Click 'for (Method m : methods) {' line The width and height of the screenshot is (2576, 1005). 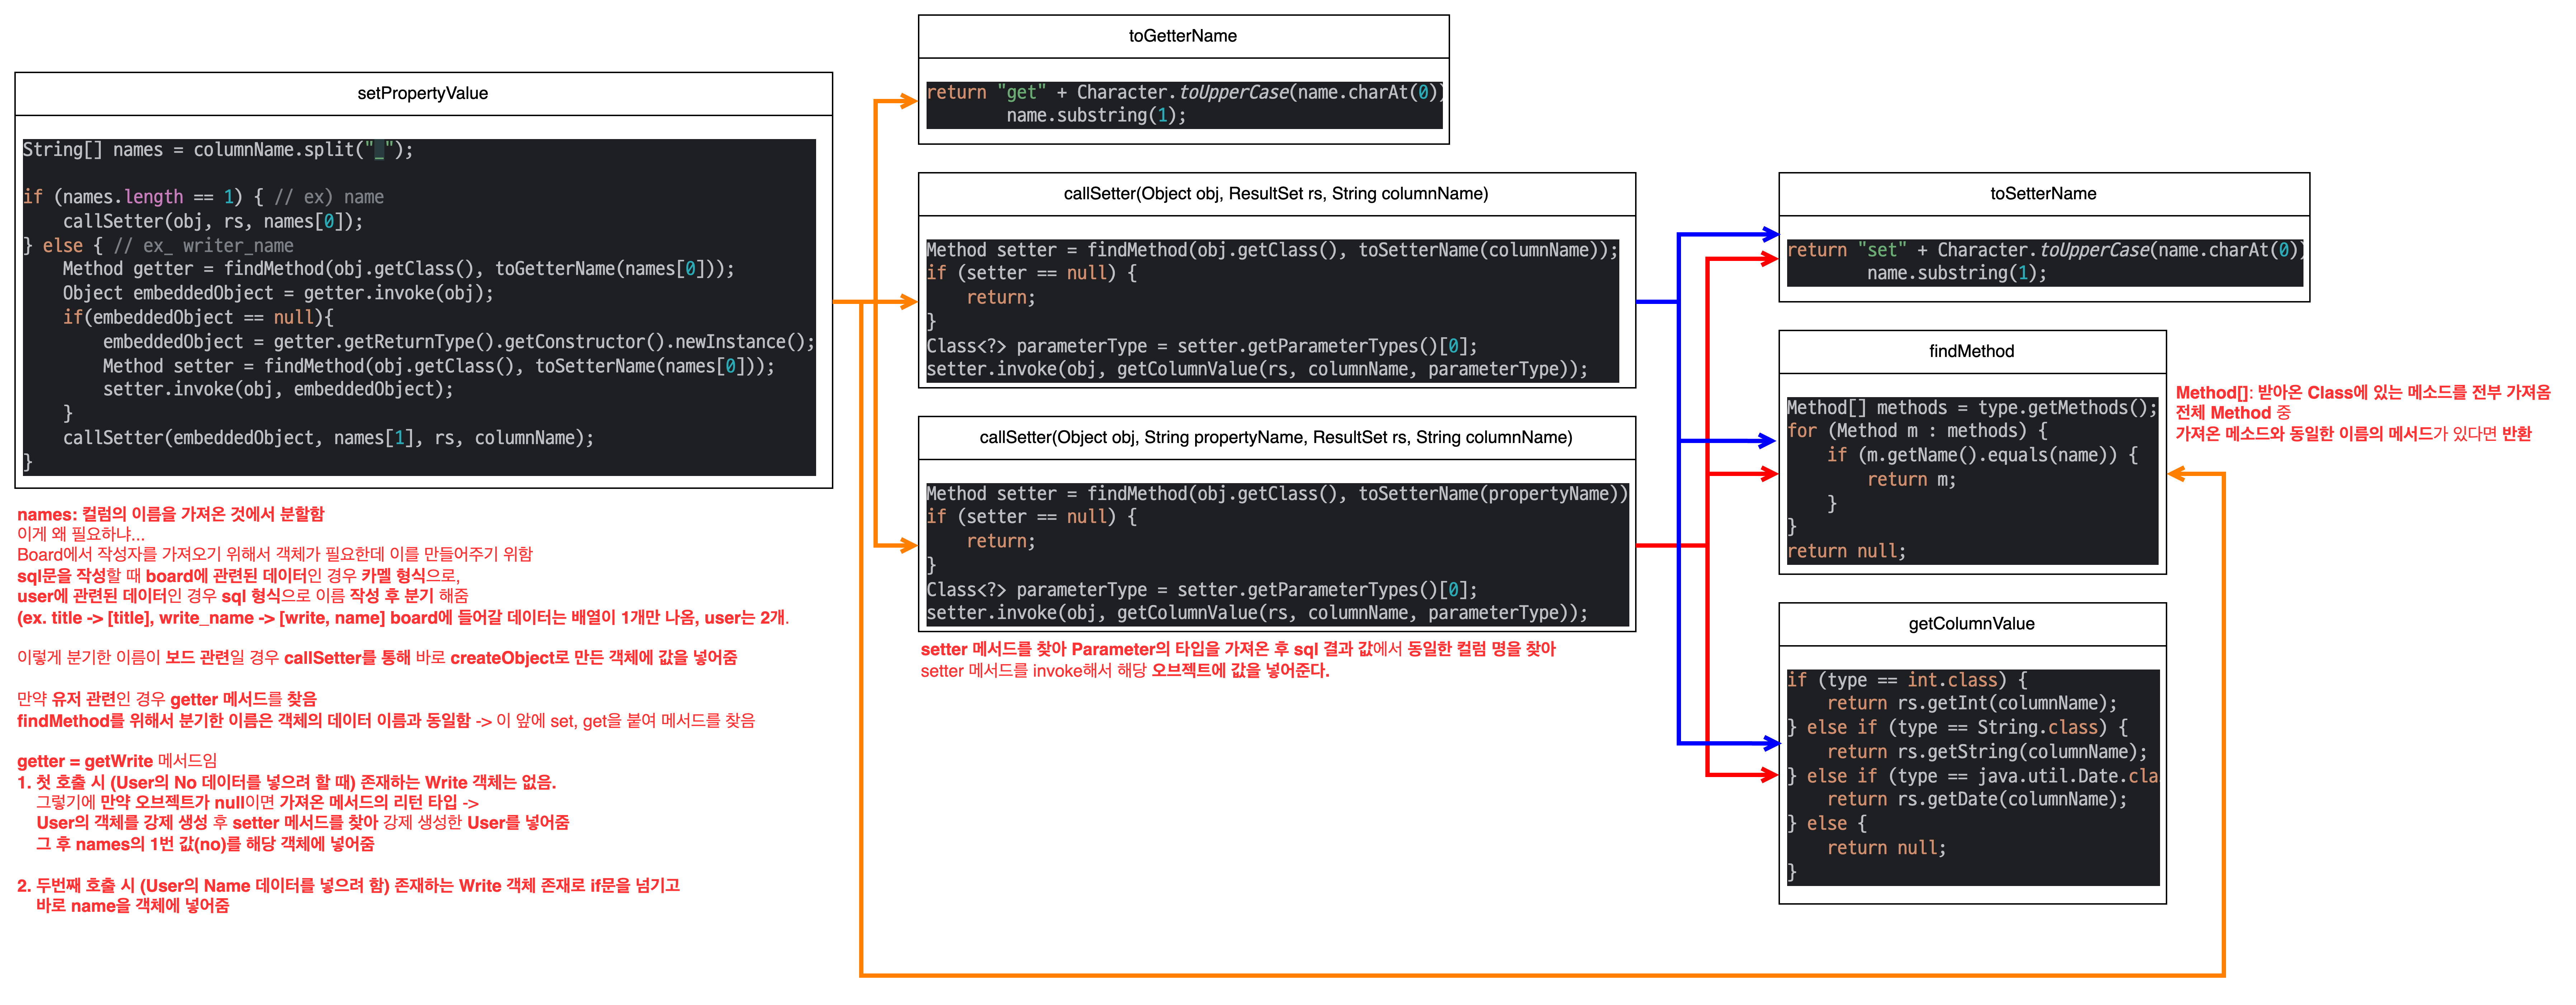tap(1917, 432)
